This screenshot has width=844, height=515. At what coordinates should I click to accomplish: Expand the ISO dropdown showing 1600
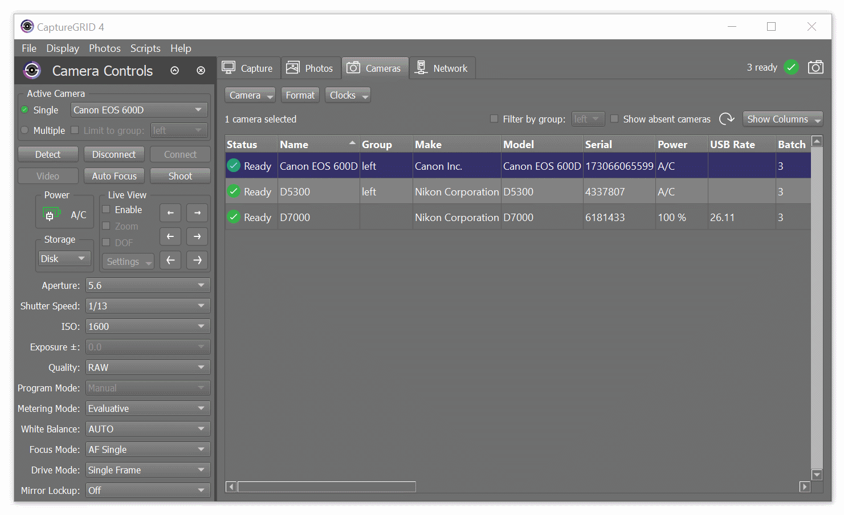(x=148, y=326)
